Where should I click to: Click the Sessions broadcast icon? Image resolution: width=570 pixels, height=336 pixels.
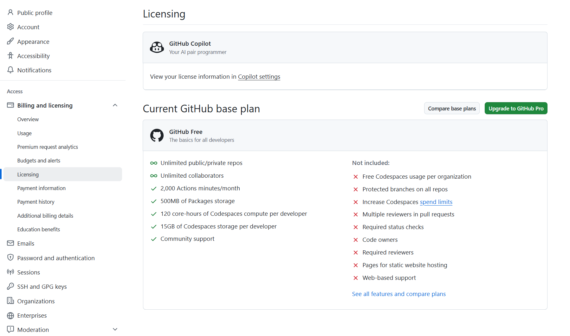click(x=10, y=272)
